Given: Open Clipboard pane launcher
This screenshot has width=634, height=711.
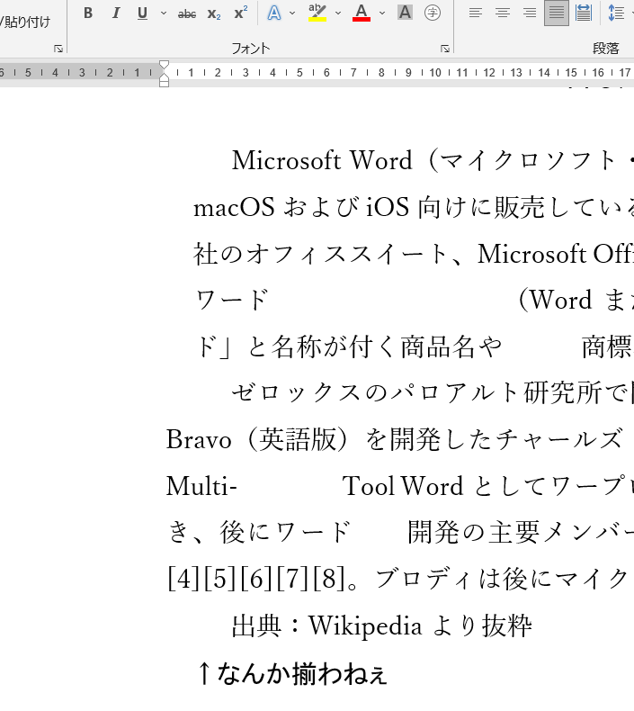Looking at the screenshot, I should (58, 49).
